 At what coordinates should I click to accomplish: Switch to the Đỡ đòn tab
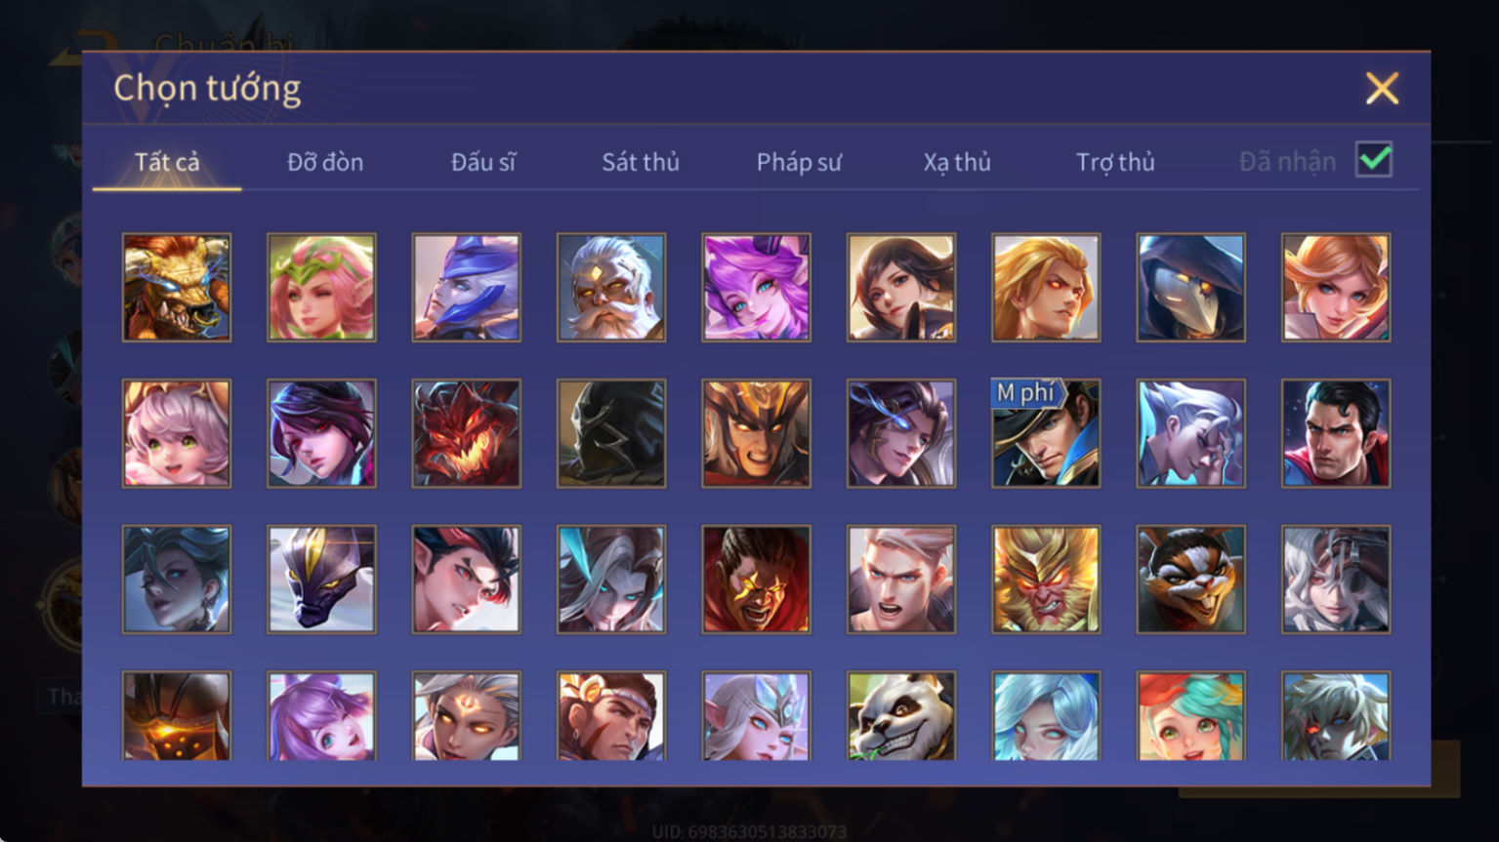(x=325, y=162)
